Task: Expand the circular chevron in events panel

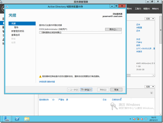Action: click(151, 93)
